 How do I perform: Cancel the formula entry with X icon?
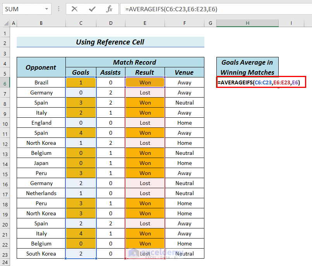pyautogui.click(x=74, y=9)
